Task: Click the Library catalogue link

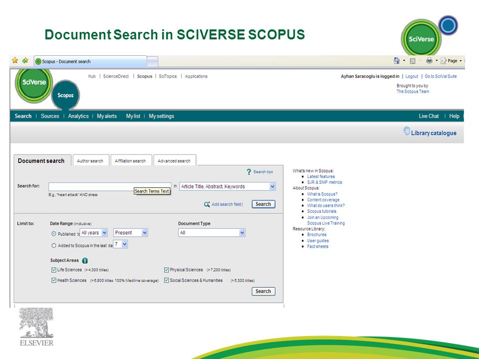Action: click(434, 133)
